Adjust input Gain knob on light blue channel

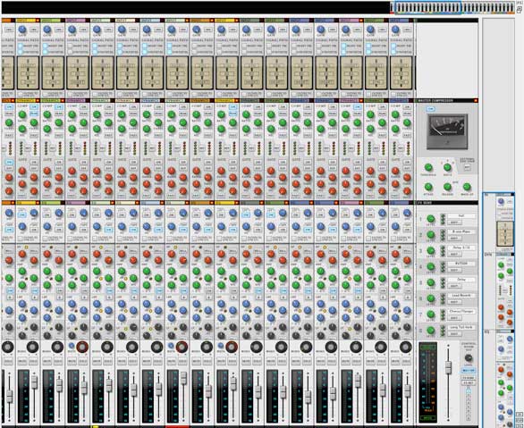[147, 29]
